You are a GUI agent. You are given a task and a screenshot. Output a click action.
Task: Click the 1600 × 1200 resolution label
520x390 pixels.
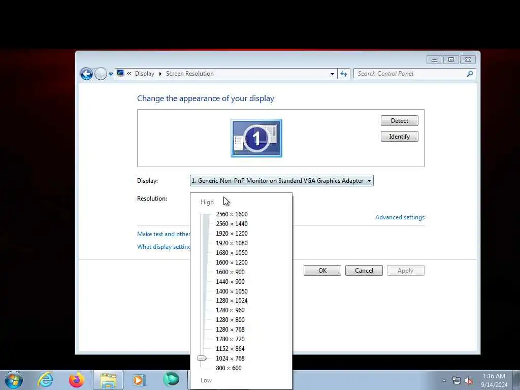point(232,263)
